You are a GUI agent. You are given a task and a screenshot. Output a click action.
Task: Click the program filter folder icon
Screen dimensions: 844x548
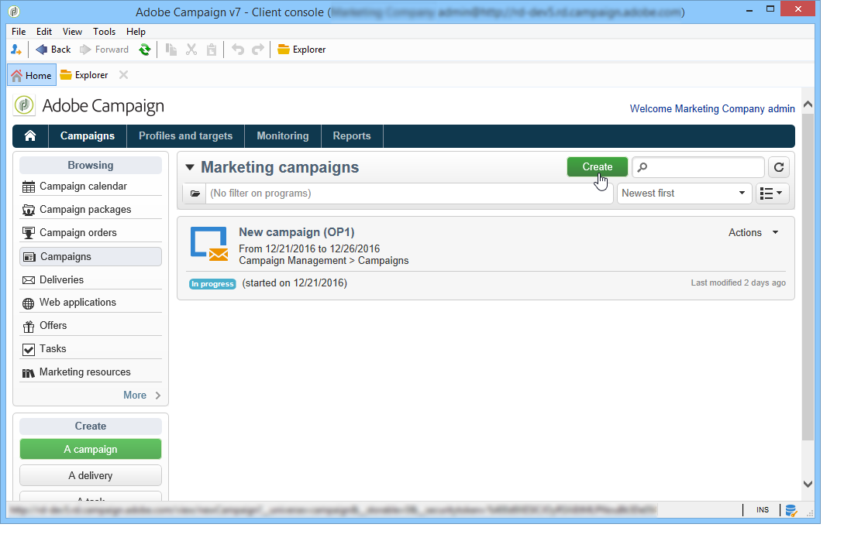click(x=195, y=194)
